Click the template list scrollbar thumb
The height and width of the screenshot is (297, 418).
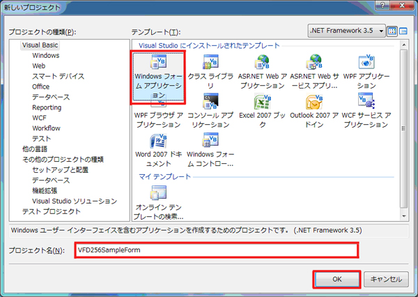[404, 128]
